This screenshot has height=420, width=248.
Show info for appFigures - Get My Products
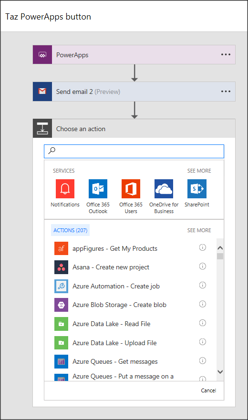tap(202, 247)
